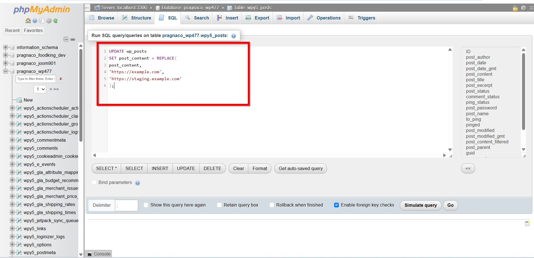The height and width of the screenshot is (258, 534).
Task: Expand the pragnaco_joom901 database node
Action: [5, 63]
